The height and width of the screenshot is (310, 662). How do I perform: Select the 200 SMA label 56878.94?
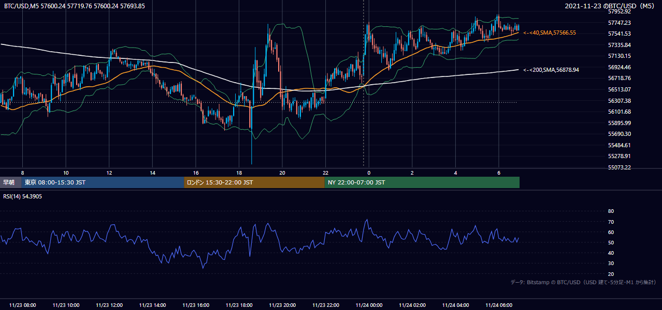tap(551, 70)
